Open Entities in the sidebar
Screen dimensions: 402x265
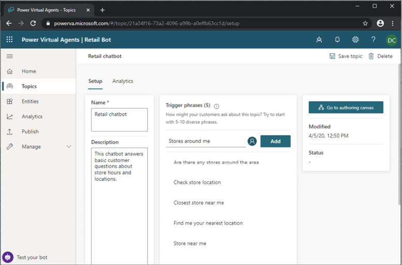[x=30, y=101]
